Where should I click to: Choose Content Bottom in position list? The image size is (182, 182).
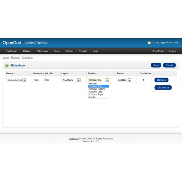click(99, 89)
